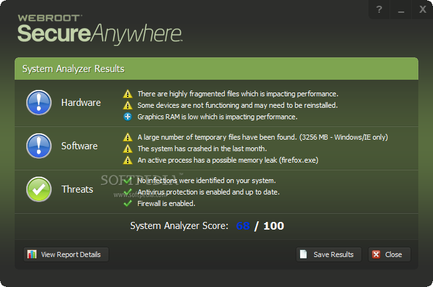Click the score value 68

pos(243,226)
